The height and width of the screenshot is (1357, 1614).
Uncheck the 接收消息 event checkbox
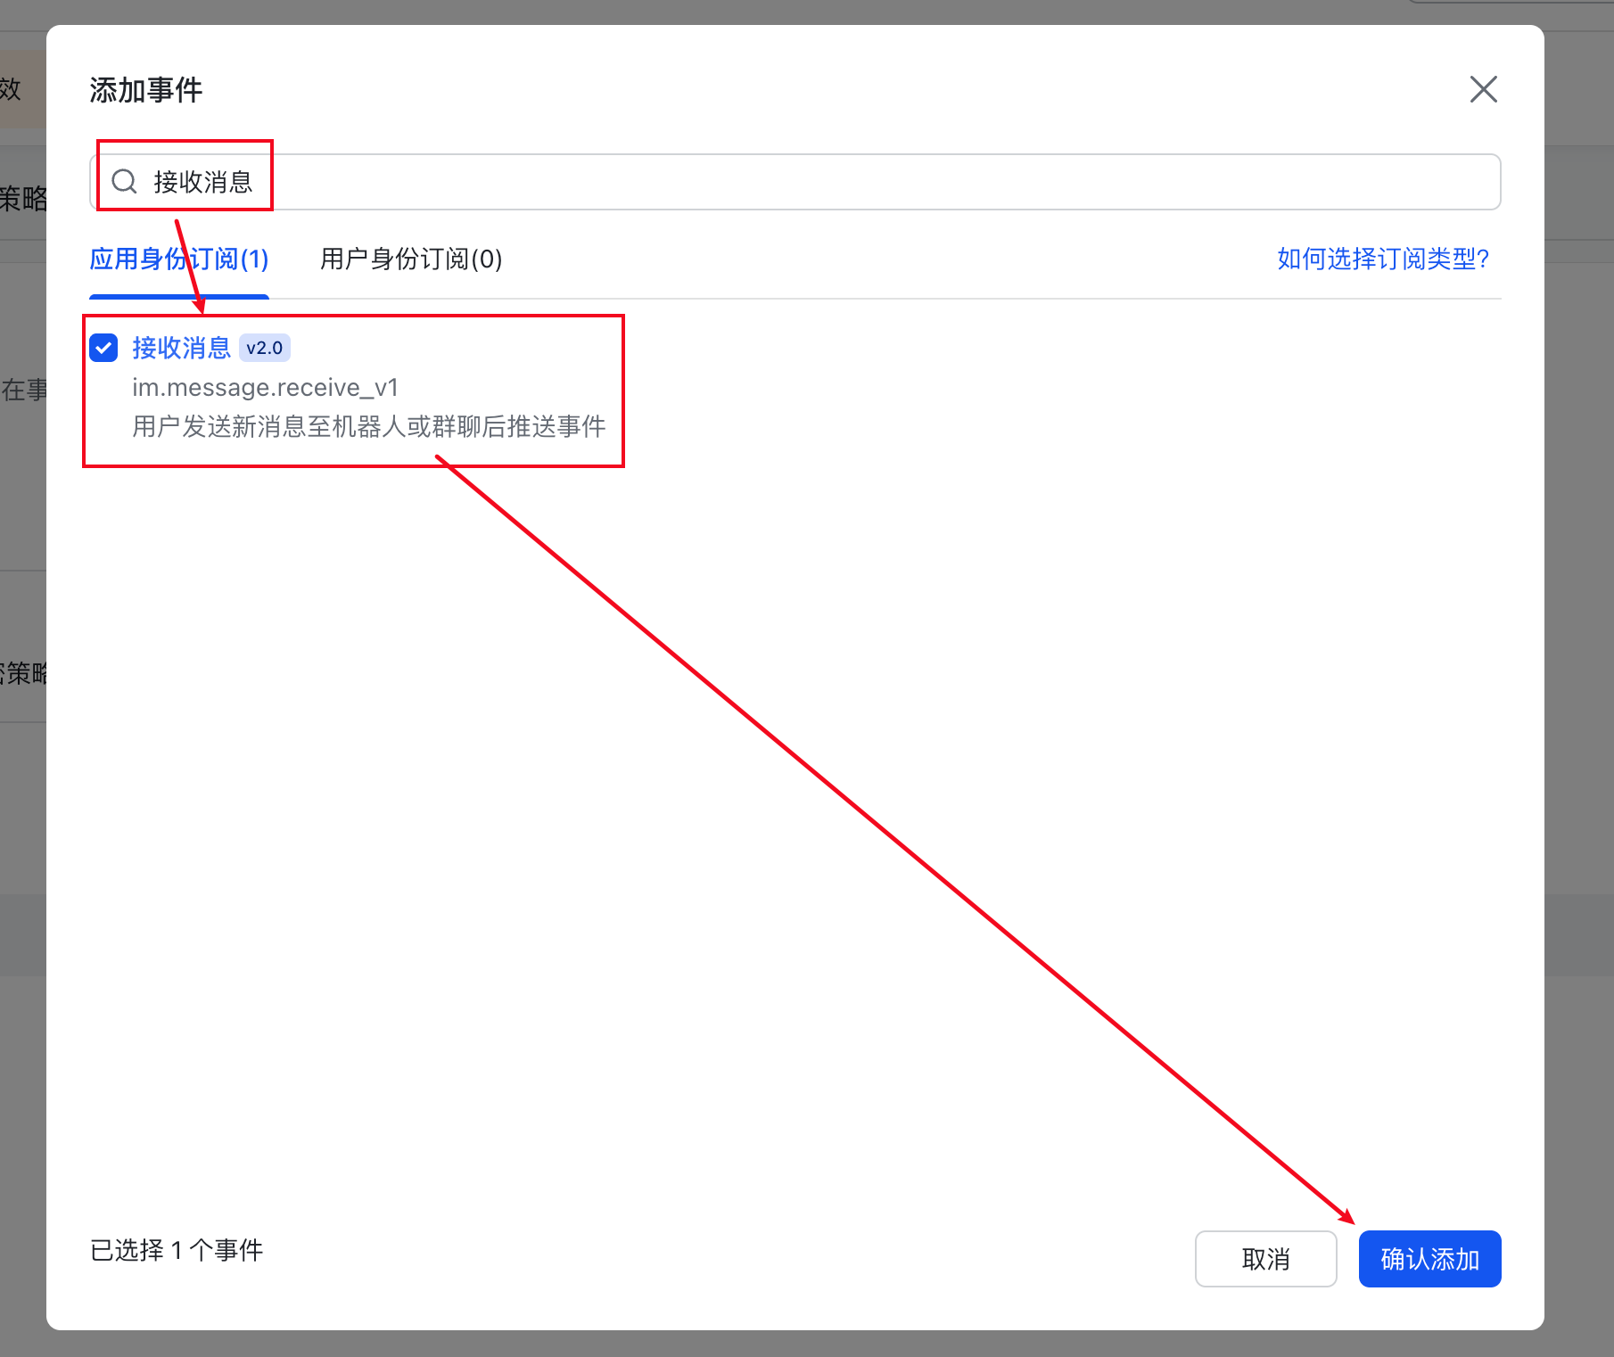point(104,348)
